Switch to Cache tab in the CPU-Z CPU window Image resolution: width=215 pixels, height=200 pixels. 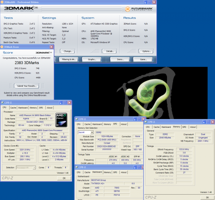[x=13, y=108]
